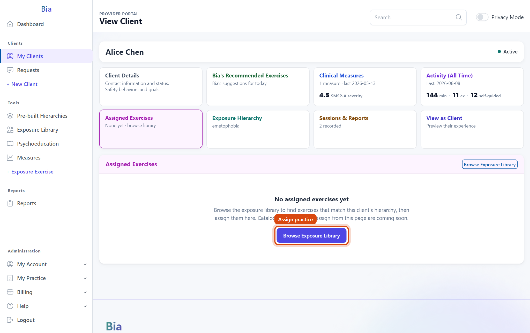This screenshot has height=333, width=530.
Task: Click the filled Browse Exposure Library button
Action: [x=311, y=235]
